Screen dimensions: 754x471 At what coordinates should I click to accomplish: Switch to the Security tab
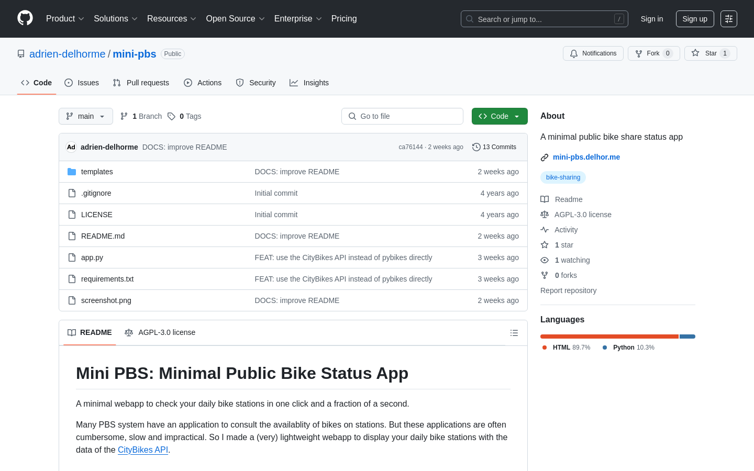coord(256,83)
